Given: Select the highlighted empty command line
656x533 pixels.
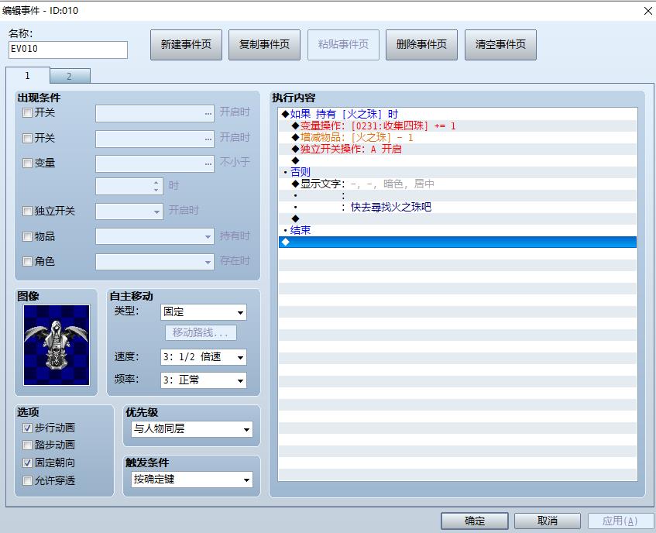Looking at the screenshot, I should [x=458, y=242].
